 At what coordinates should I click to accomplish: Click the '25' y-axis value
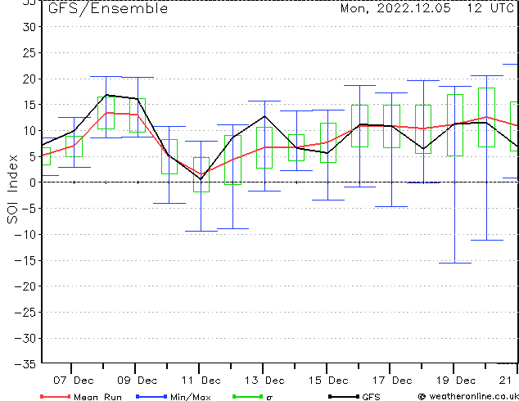pyautogui.click(x=29, y=53)
